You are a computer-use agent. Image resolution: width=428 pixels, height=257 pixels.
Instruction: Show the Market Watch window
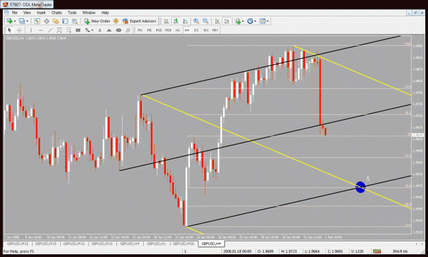coord(37,21)
